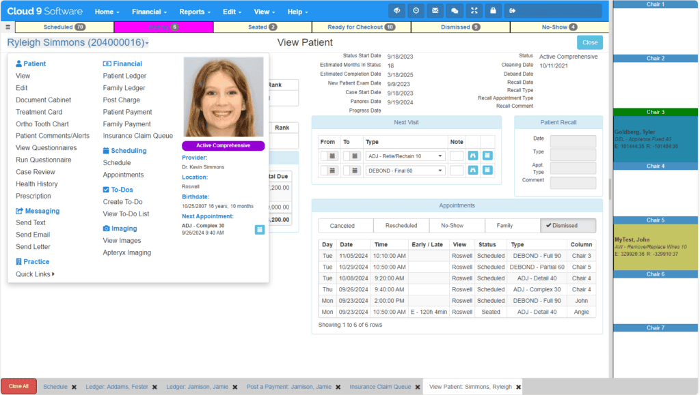Screen dimensions: 700x395
Task: Click the clock icon in the top toolbar
Action: (416, 10)
